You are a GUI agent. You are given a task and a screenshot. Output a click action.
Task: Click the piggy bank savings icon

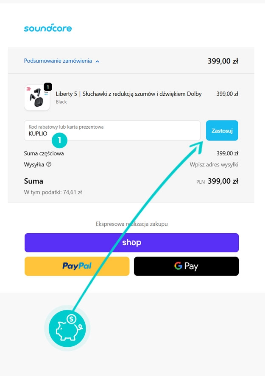tap(67, 328)
